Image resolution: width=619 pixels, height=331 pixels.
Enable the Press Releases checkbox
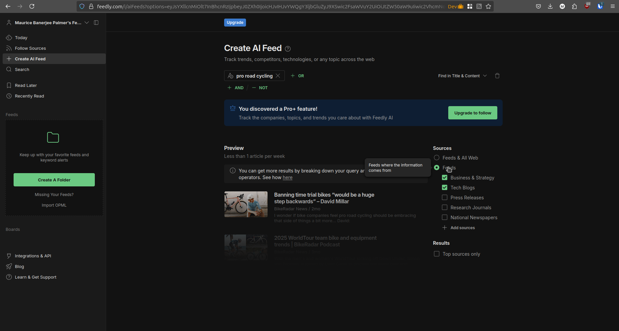[445, 198]
